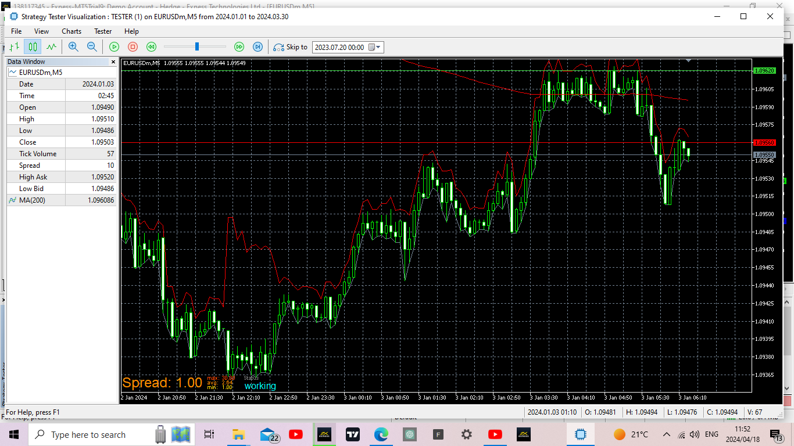The image size is (794, 446).
Task: Switch chart to bar chart view
Action: tap(15, 47)
